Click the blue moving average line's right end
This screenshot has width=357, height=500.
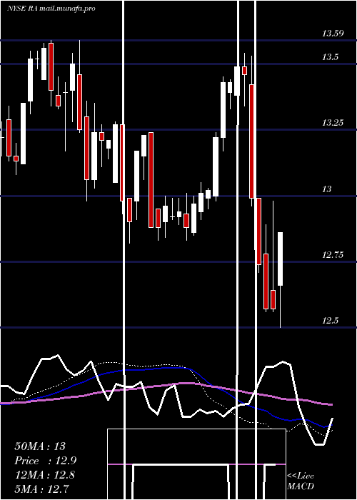pos(331,425)
